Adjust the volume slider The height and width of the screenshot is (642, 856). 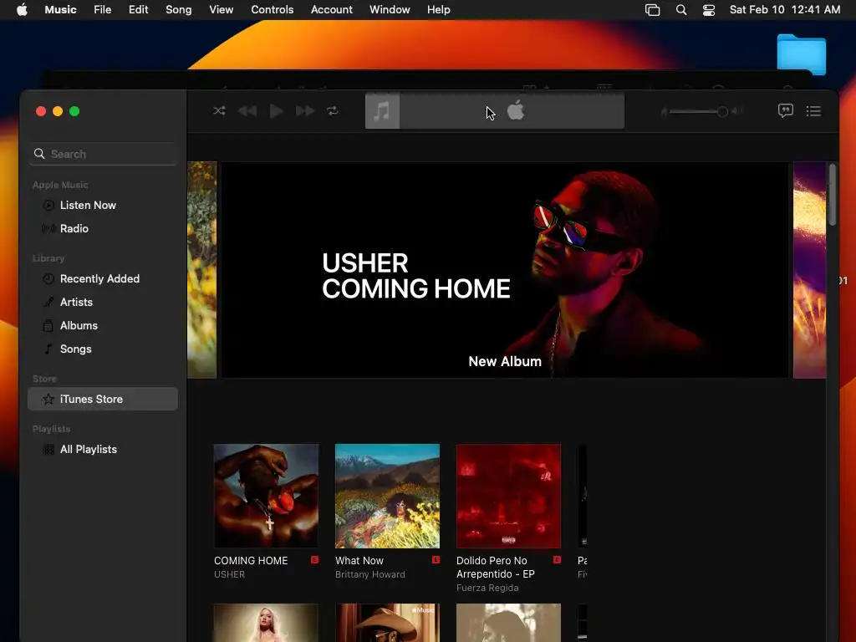pos(699,111)
